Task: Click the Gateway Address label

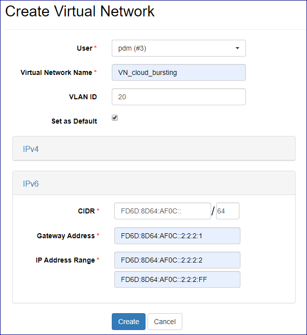Action: (x=66, y=236)
